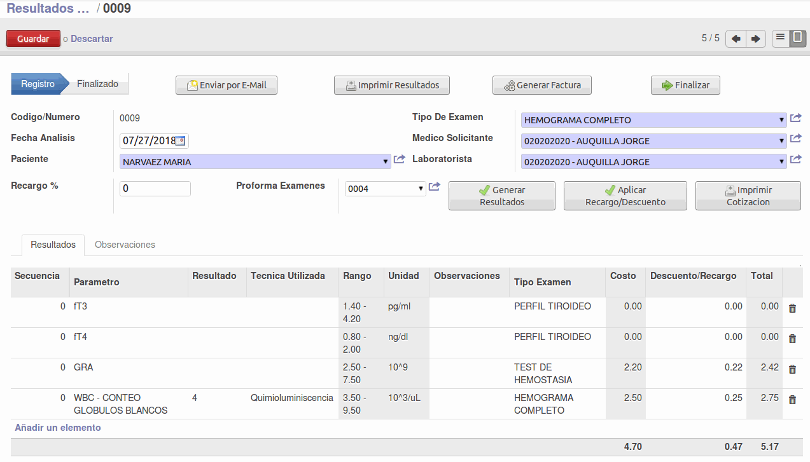The width and height of the screenshot is (810, 462).
Task: Open external link for Paciente field
Action: (x=400, y=160)
